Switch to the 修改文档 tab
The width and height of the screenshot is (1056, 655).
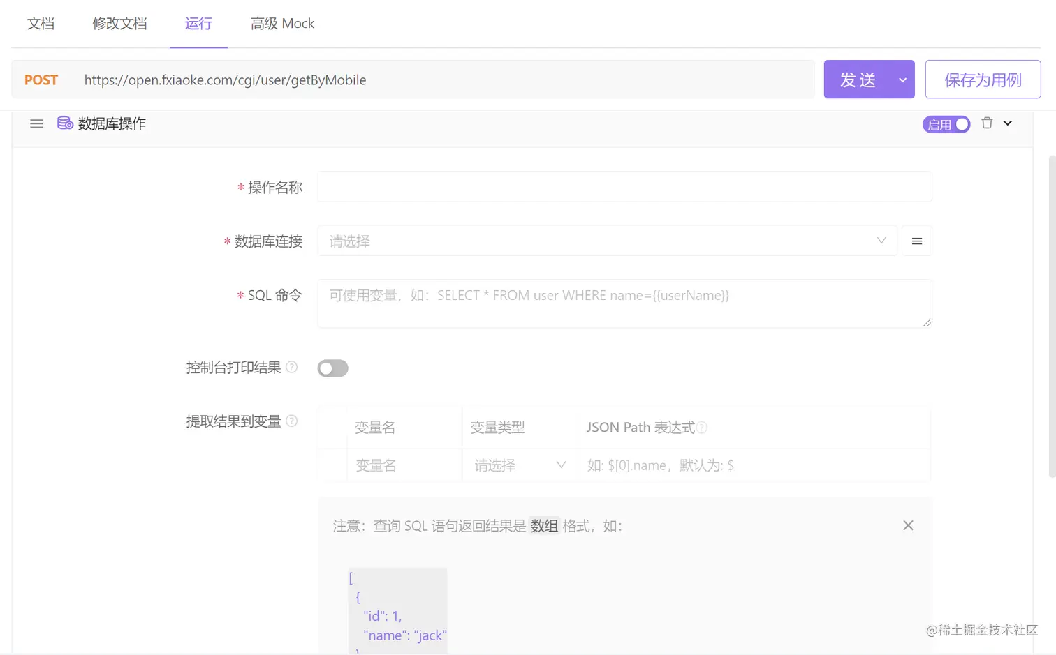[119, 23]
